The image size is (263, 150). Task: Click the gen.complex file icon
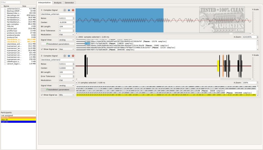[x=5, y=24]
